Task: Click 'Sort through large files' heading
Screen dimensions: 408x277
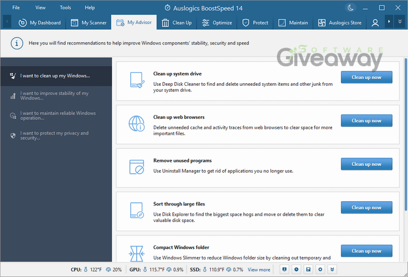Action: pyautogui.click(x=179, y=204)
